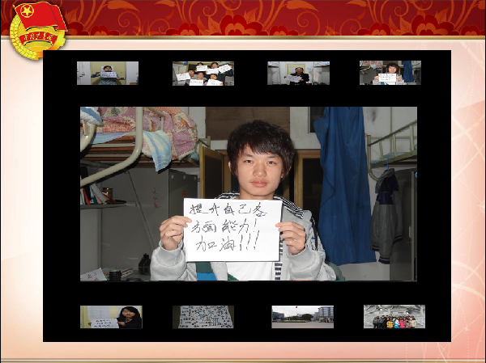Select the top thumbnail showing group with signs
The width and height of the screenshot is (486, 363).
click(x=202, y=74)
